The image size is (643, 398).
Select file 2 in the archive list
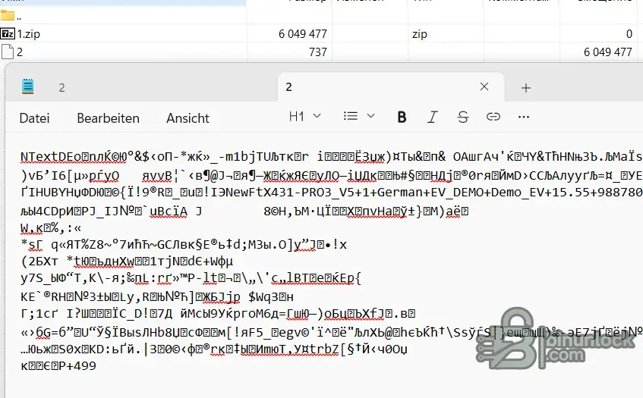(19, 52)
